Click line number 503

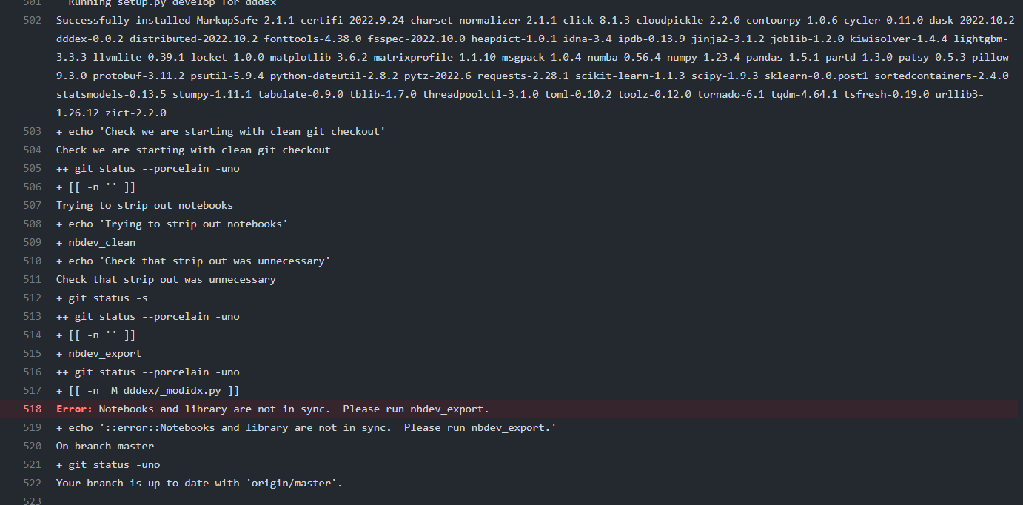click(32, 131)
